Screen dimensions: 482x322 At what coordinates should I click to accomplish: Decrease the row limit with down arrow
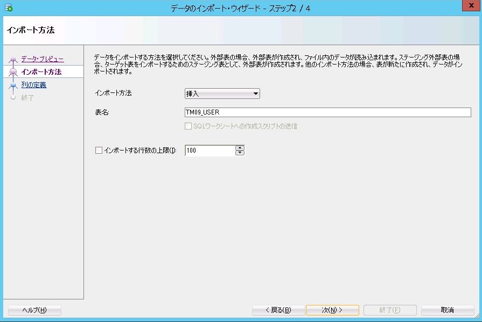(240, 153)
